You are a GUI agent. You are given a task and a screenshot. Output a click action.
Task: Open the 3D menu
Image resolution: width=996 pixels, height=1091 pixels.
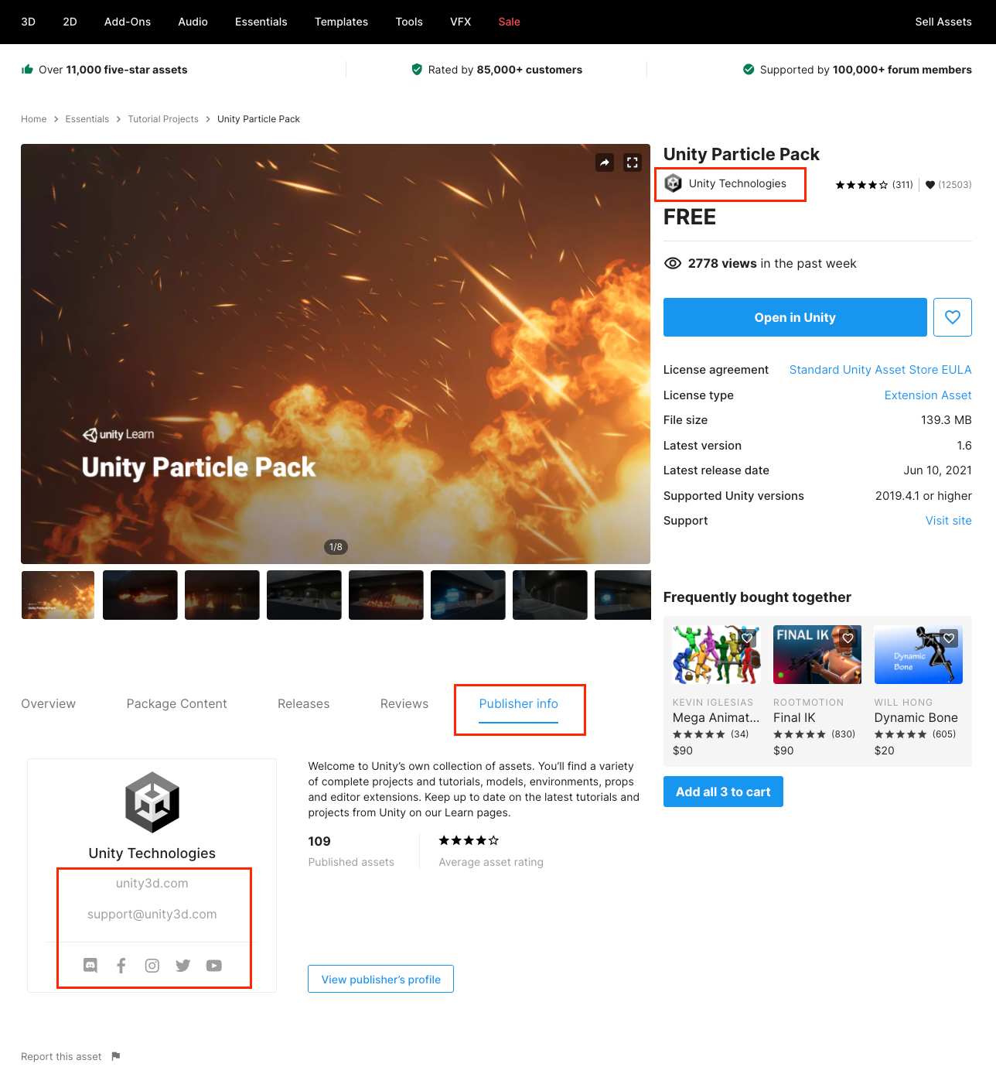pos(29,22)
